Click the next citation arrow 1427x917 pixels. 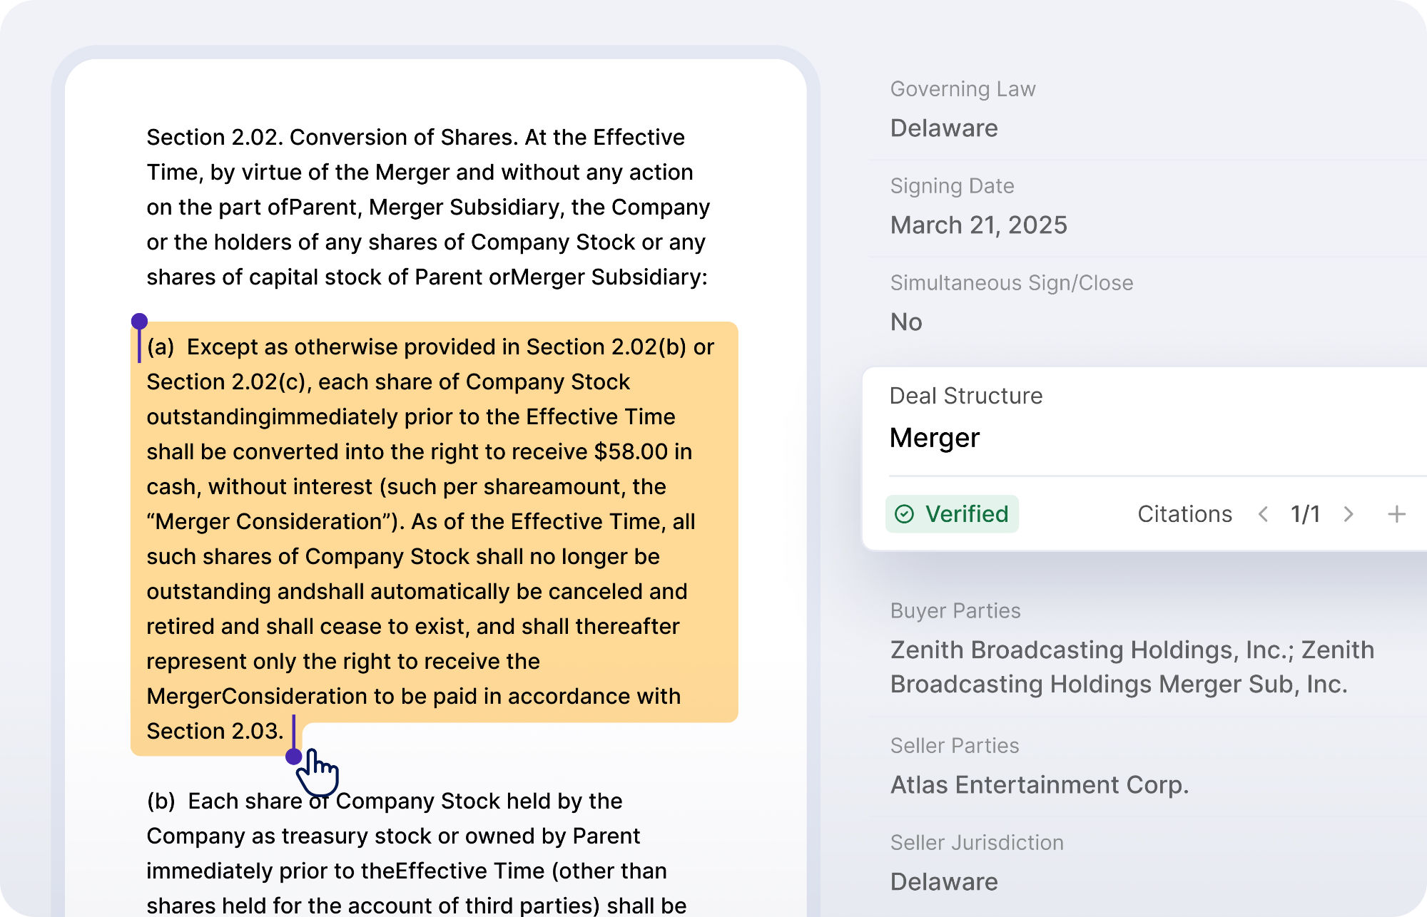click(x=1349, y=514)
